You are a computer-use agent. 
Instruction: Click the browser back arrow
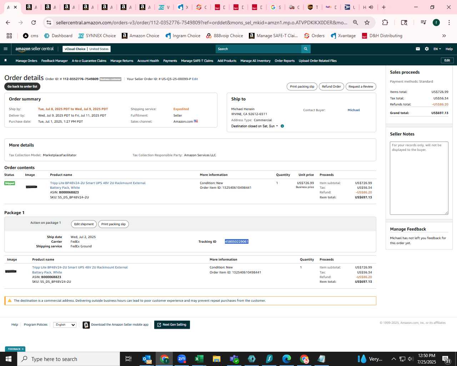tap(8, 23)
